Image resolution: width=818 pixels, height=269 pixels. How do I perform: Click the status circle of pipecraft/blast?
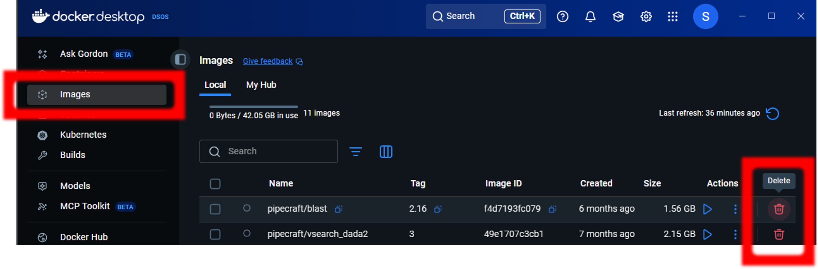click(247, 208)
